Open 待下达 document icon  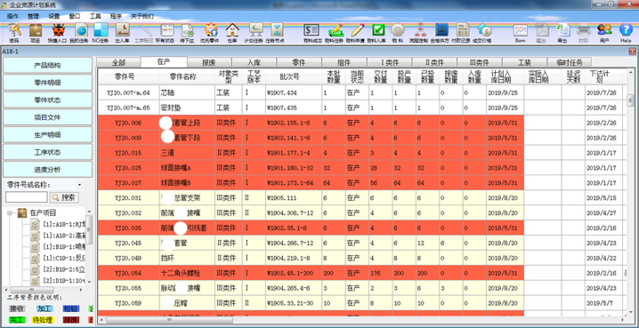point(188,33)
